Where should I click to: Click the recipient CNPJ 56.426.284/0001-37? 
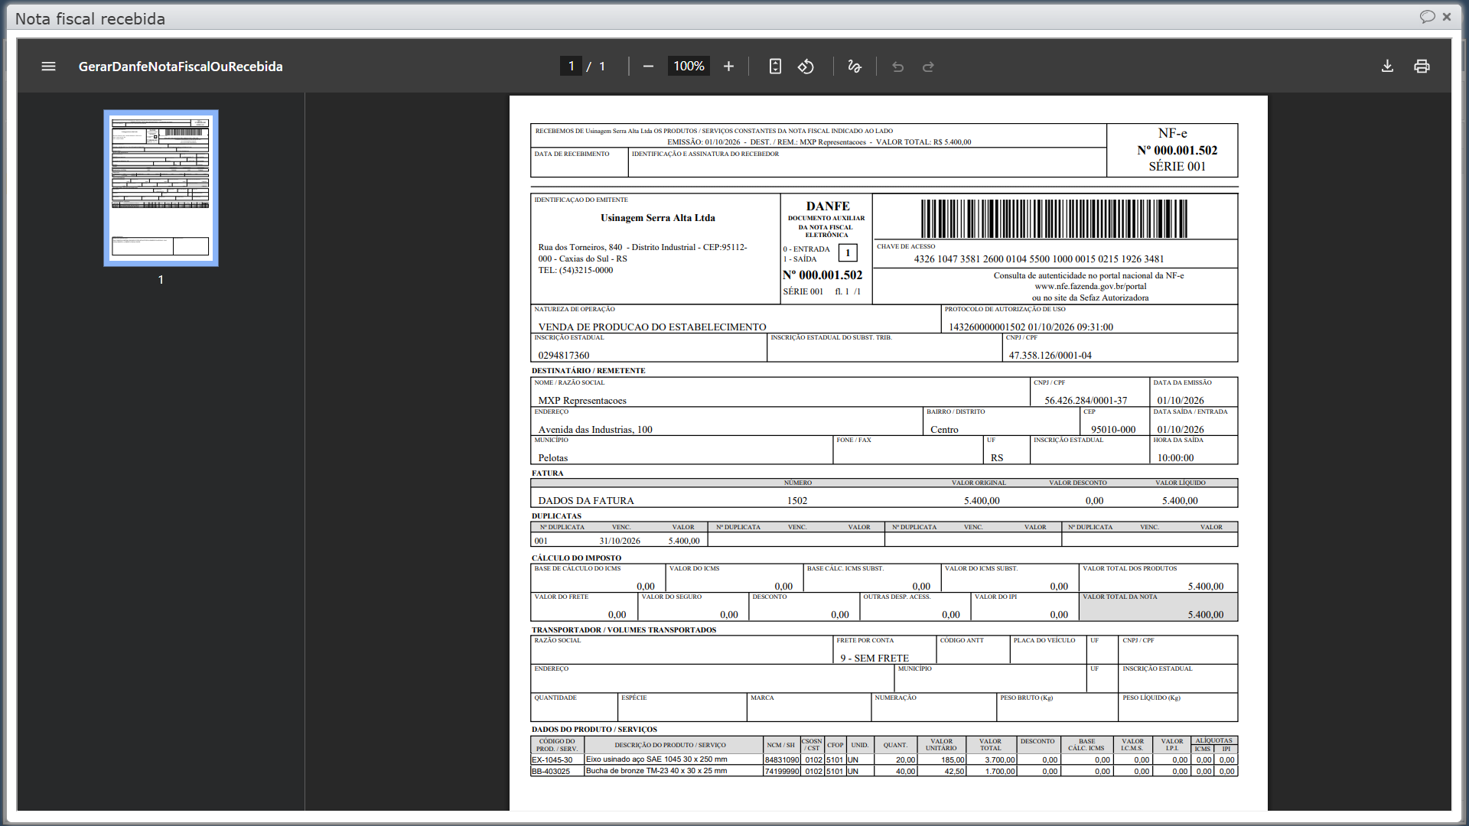click(x=1086, y=401)
